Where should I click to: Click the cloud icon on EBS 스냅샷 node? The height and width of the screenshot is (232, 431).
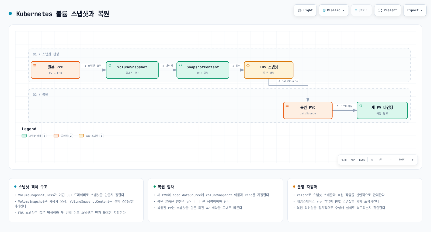pos(248,65)
